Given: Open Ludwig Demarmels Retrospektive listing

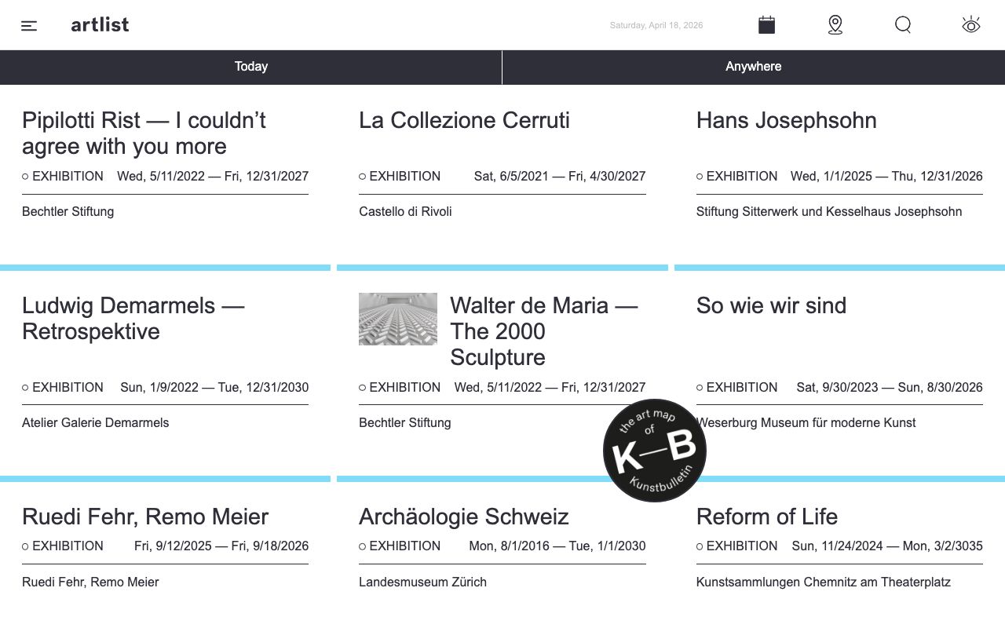Looking at the screenshot, I should [x=133, y=319].
